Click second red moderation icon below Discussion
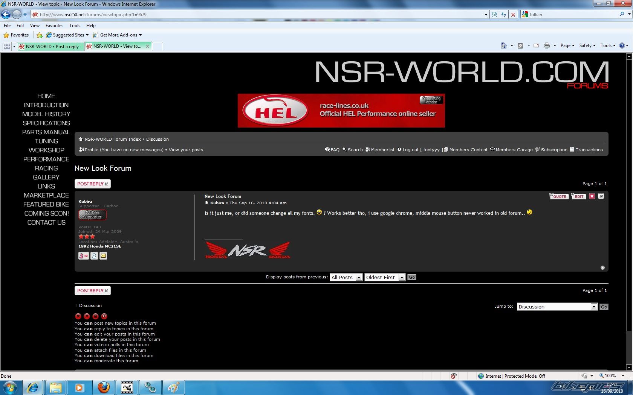Screen dimensions: 633x395 (x=87, y=316)
